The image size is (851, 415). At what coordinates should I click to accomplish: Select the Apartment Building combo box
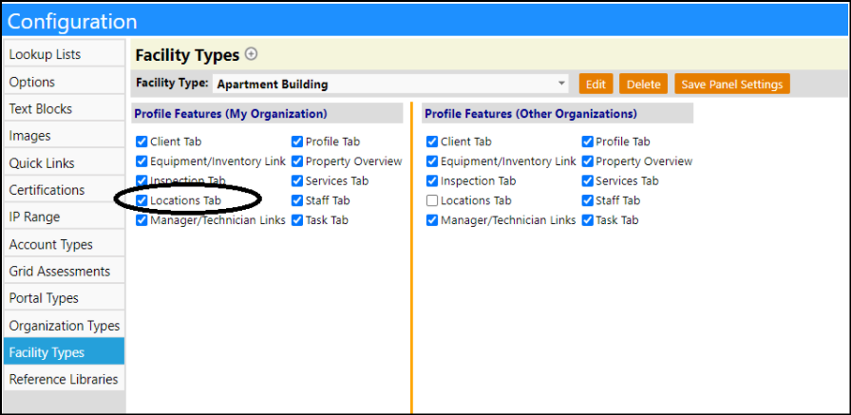tap(390, 85)
